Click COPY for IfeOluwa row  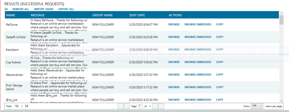pos(220,24)
